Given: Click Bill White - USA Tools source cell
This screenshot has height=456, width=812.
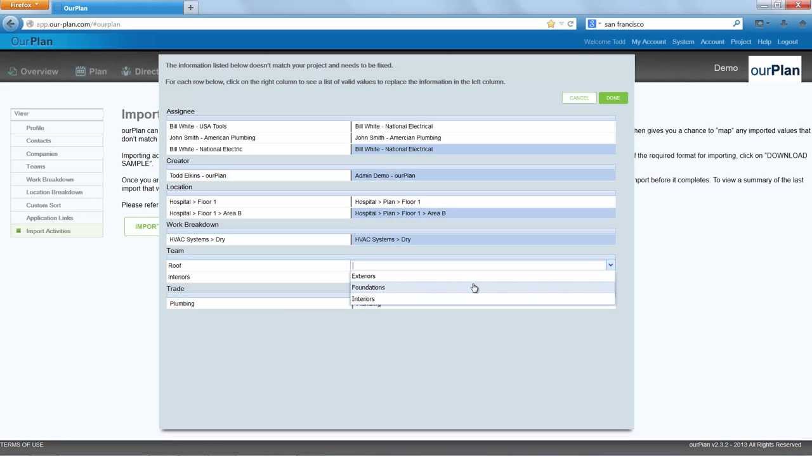Looking at the screenshot, I should point(258,126).
